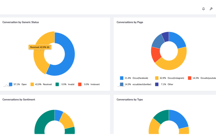
Task: Click the green segment in Conversations by Sentiment
Action: 40,121
